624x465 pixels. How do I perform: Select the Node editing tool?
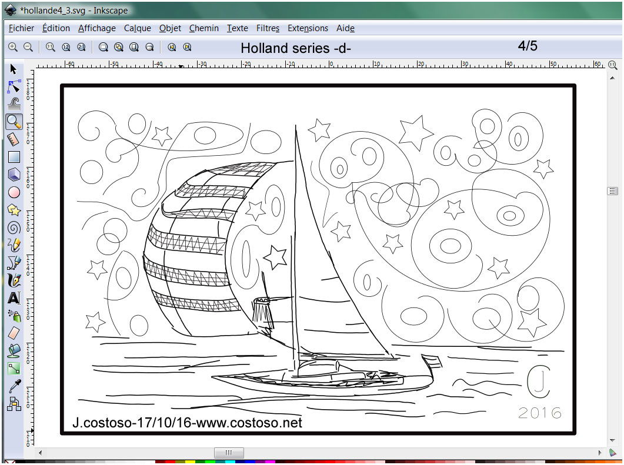tap(14, 86)
